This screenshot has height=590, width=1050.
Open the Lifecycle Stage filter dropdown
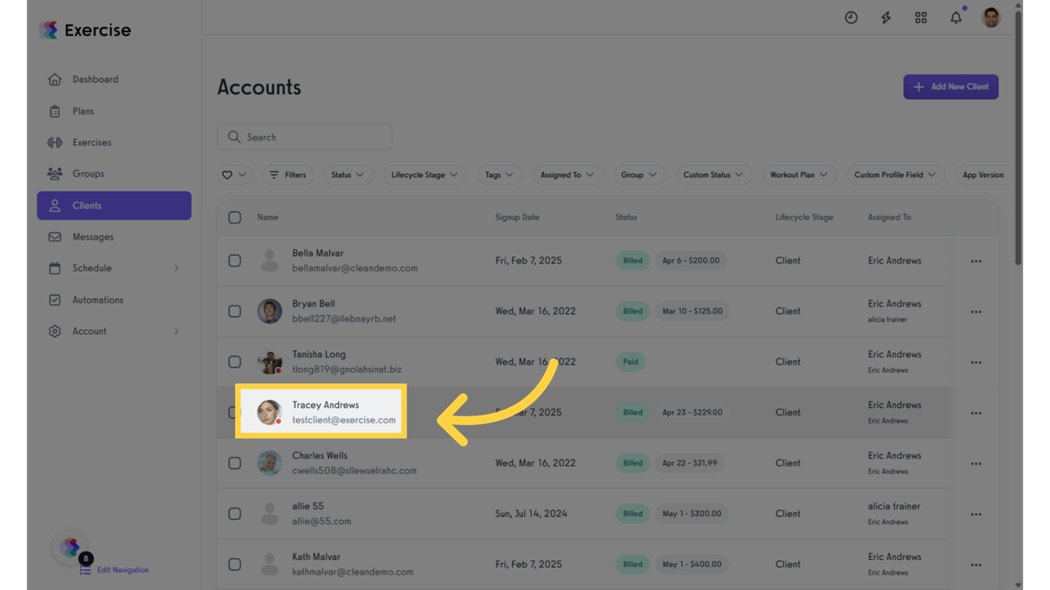[x=425, y=174]
